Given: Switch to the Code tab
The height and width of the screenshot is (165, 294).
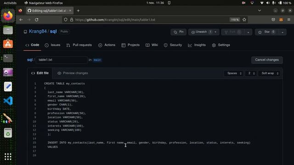Looking at the screenshot, I should click(x=32, y=45).
